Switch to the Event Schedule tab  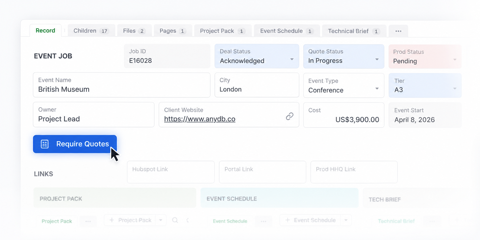tap(287, 31)
